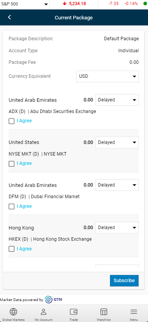Click the Subscribe button
The image size is (148, 322).
(x=124, y=281)
